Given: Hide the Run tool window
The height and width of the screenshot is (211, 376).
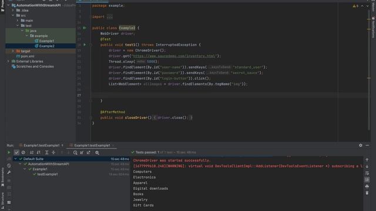Looking at the screenshot, I should coord(367,145).
